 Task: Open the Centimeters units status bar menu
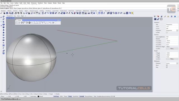(33, 97)
